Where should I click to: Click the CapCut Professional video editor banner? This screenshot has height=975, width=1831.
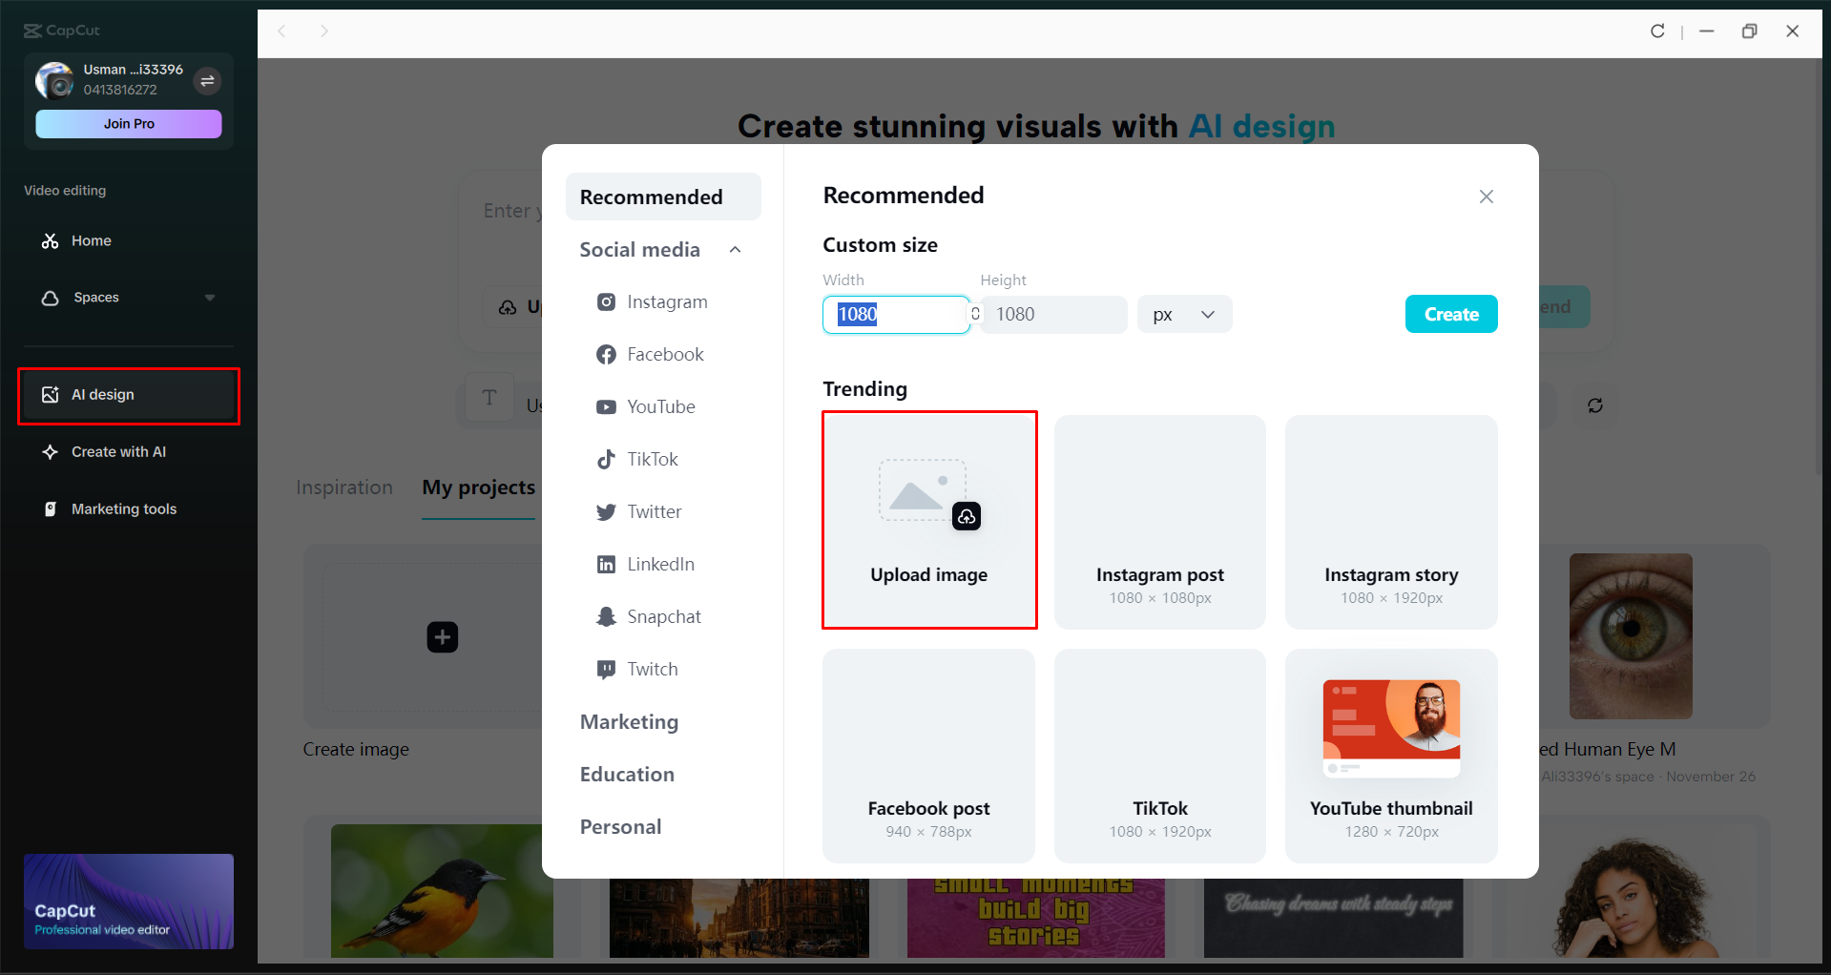[x=129, y=902]
